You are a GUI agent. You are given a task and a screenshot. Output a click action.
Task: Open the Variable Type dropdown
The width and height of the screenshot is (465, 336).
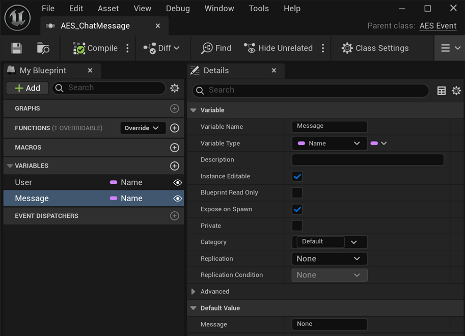click(x=329, y=144)
